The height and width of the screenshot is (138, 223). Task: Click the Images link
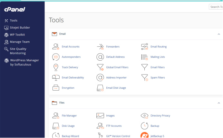pos(110,115)
